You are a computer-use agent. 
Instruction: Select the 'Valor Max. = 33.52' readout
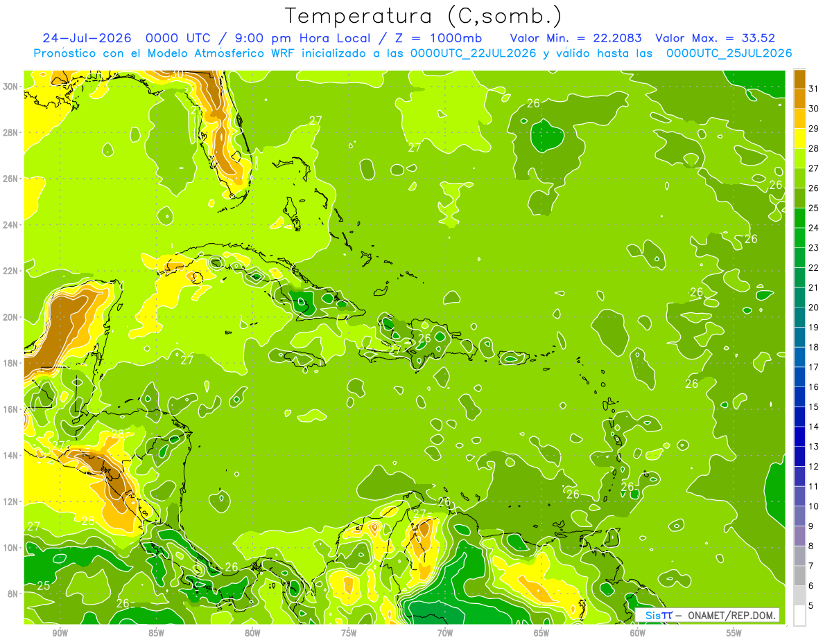[x=715, y=38]
